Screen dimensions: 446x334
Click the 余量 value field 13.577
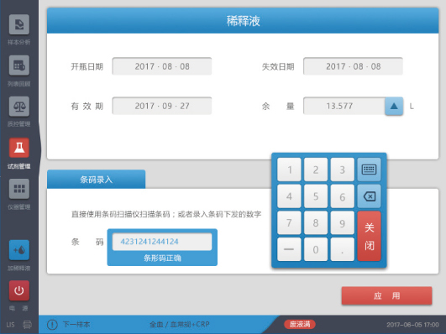344,106
